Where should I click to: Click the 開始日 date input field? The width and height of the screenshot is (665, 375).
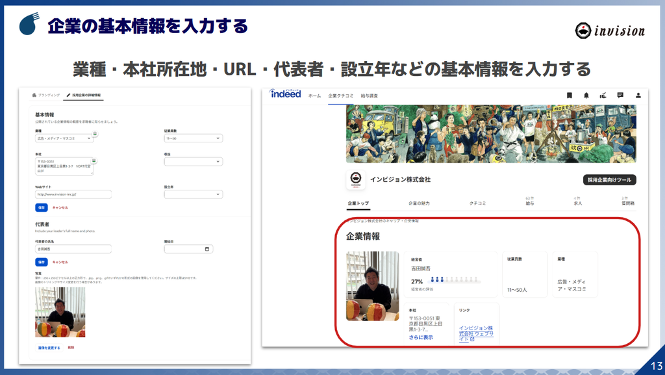[188, 249]
